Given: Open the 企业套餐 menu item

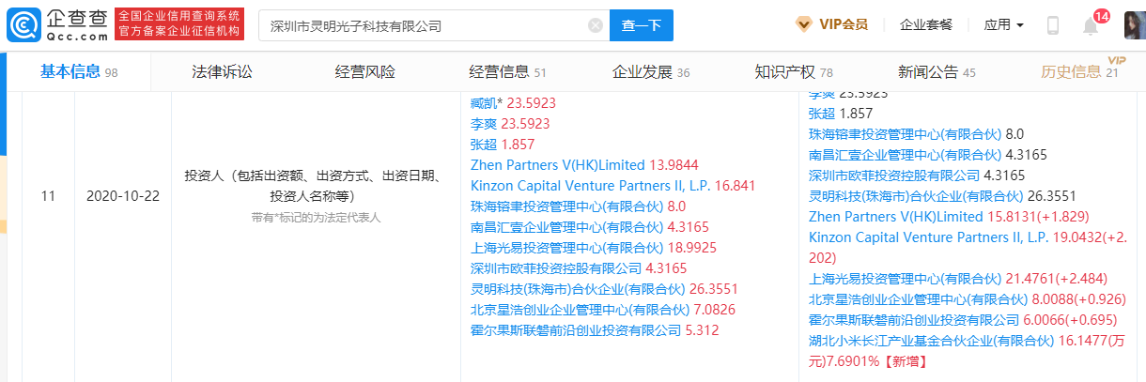Looking at the screenshot, I should [x=925, y=25].
